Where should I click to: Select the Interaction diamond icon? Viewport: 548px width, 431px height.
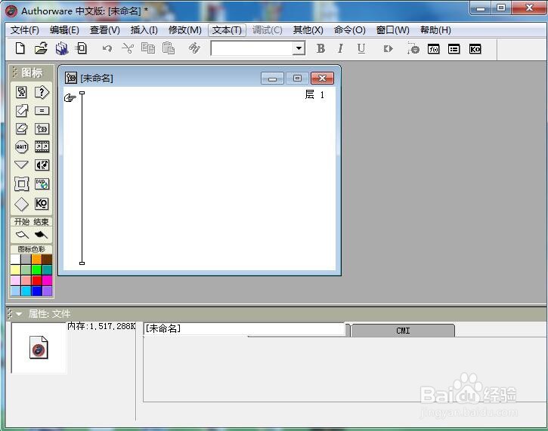(22, 204)
